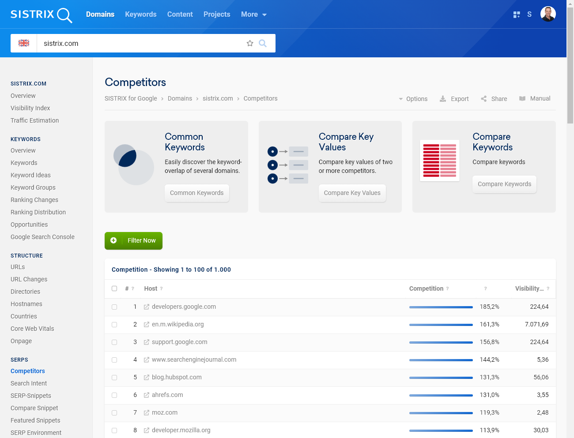This screenshot has width=574, height=438.
Task: Click the magnifier search icon in search bar
Action: click(263, 43)
